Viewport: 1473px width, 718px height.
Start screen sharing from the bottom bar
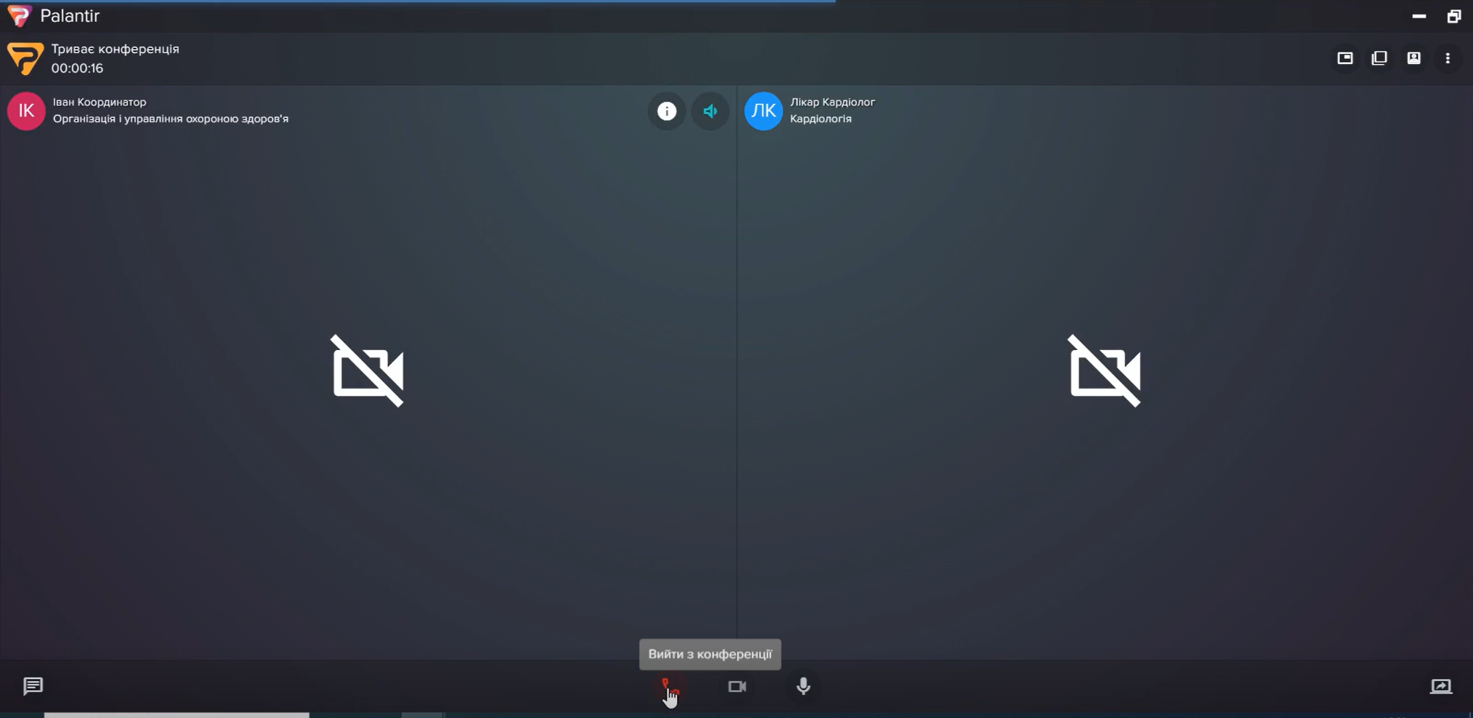coord(1441,687)
